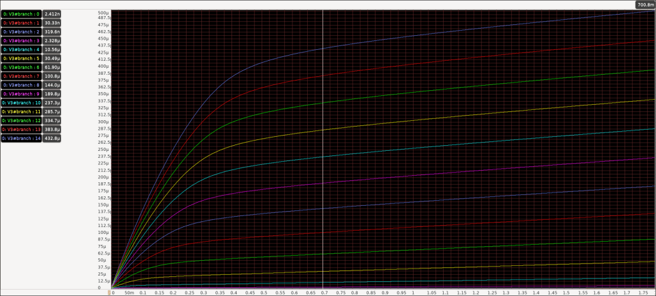Click the 432.8µ value readout box

pyautogui.click(x=53, y=138)
